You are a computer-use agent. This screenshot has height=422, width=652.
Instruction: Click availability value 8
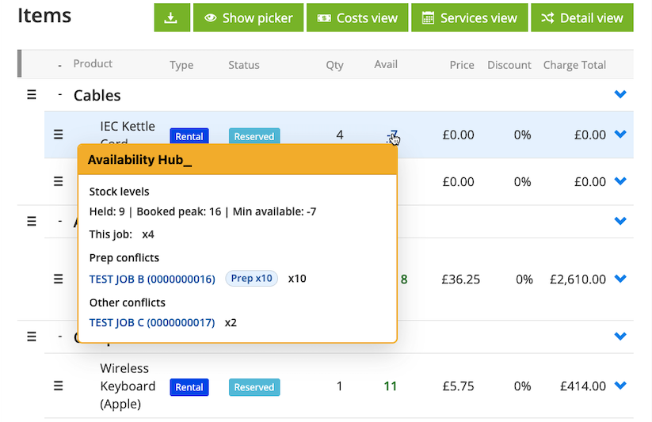[404, 279]
